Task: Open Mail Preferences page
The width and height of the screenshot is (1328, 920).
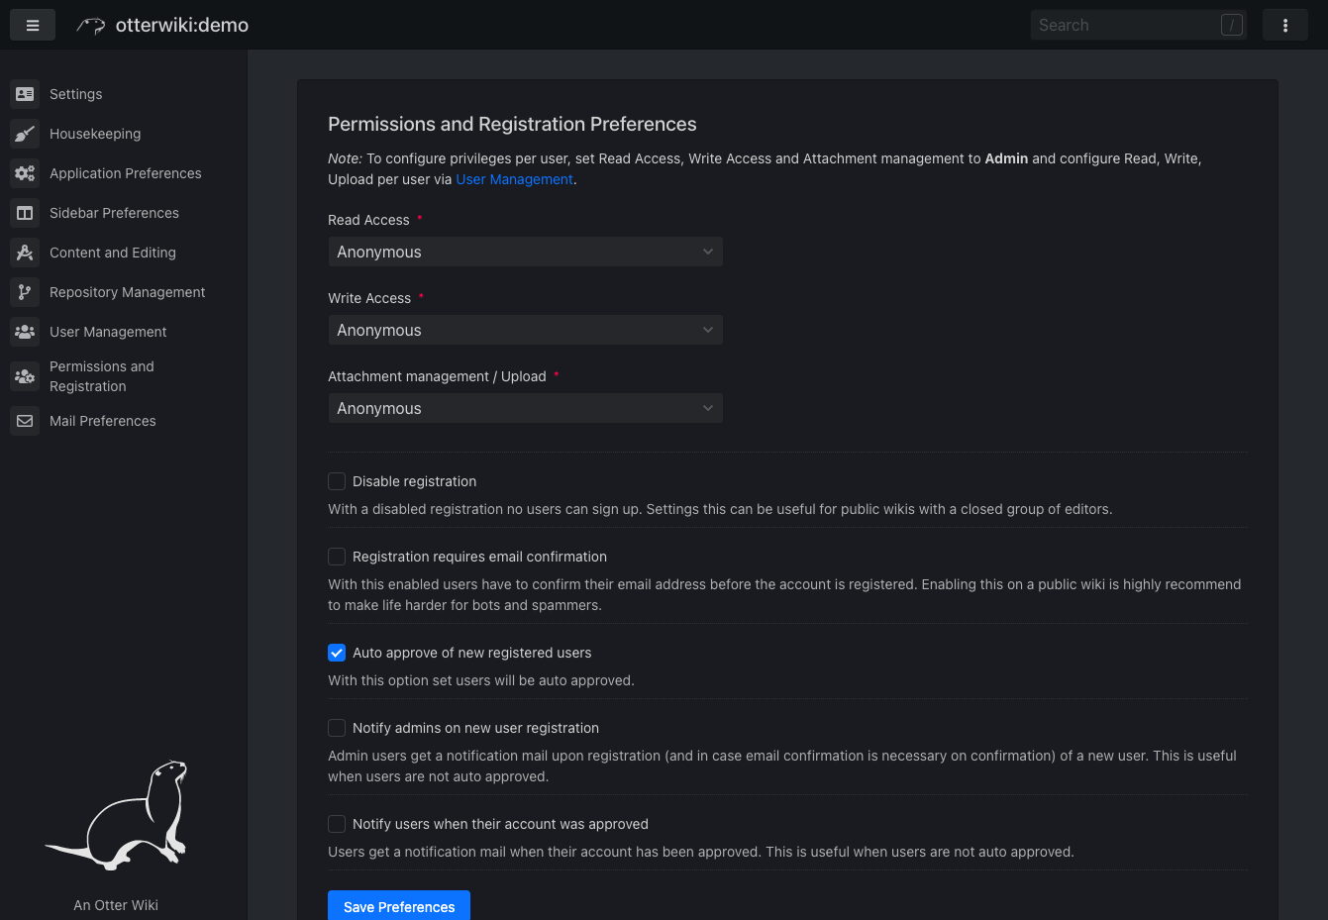Action: pyautogui.click(x=103, y=421)
